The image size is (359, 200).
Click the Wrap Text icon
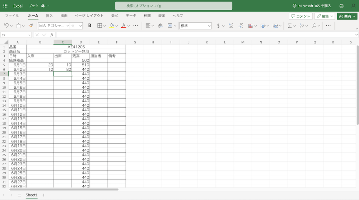160,26
